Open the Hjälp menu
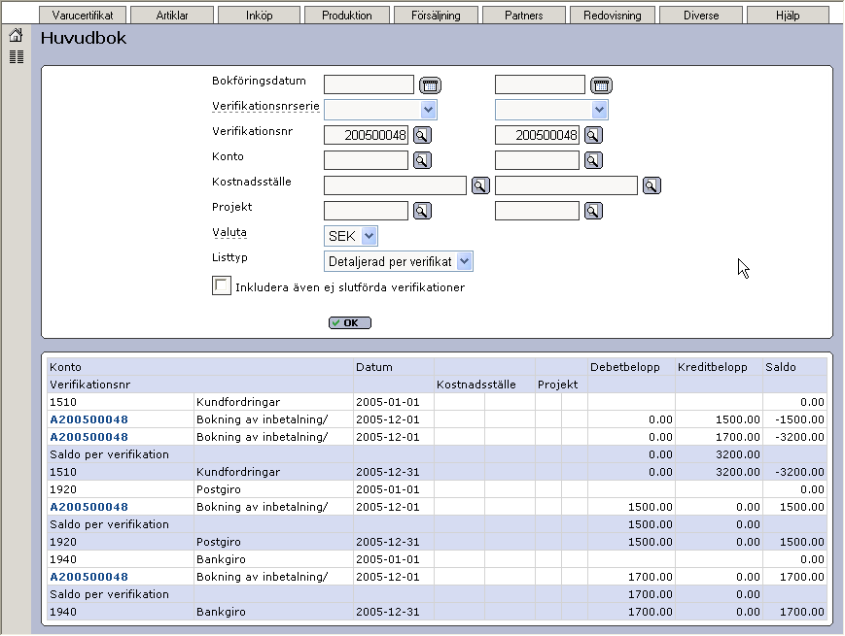Screen dimensions: 845x636 [788, 16]
